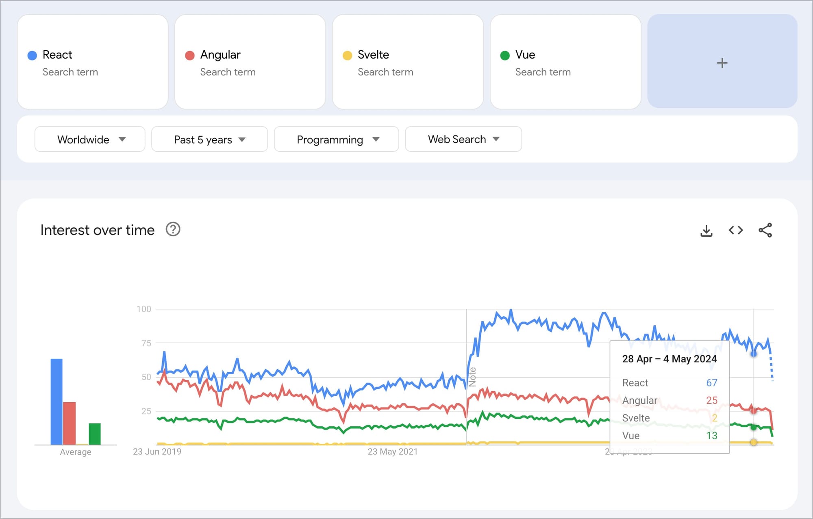Open the Interest over time help icon
813x519 pixels.
pos(173,230)
